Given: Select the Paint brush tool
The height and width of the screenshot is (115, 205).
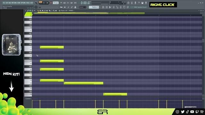Looking at the screenshot, I should tap(40, 11).
